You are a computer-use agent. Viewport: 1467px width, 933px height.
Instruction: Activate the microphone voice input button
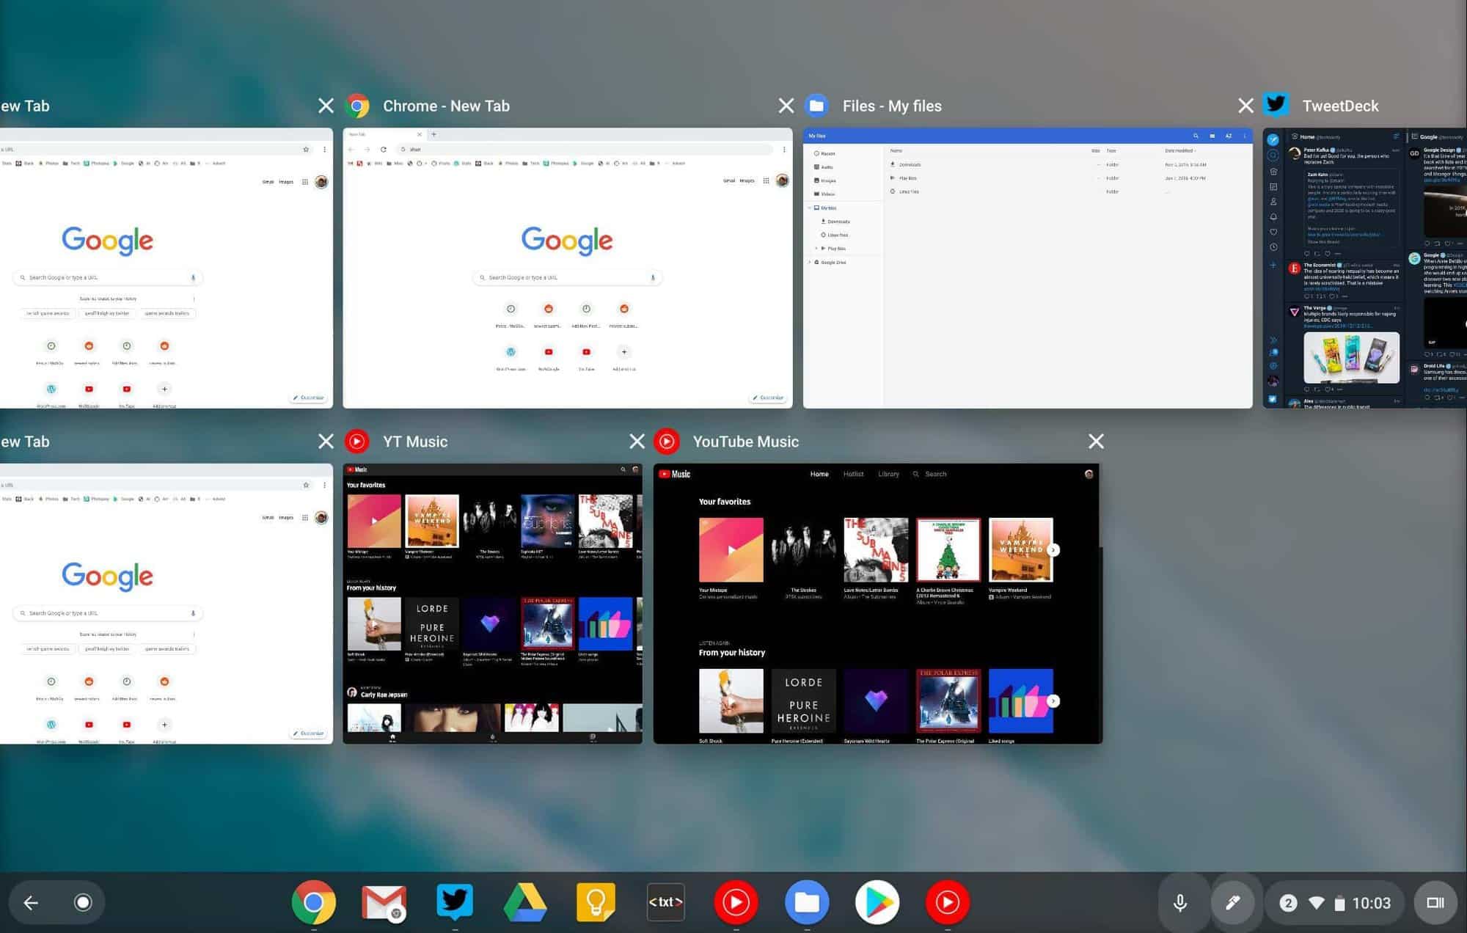(1180, 902)
